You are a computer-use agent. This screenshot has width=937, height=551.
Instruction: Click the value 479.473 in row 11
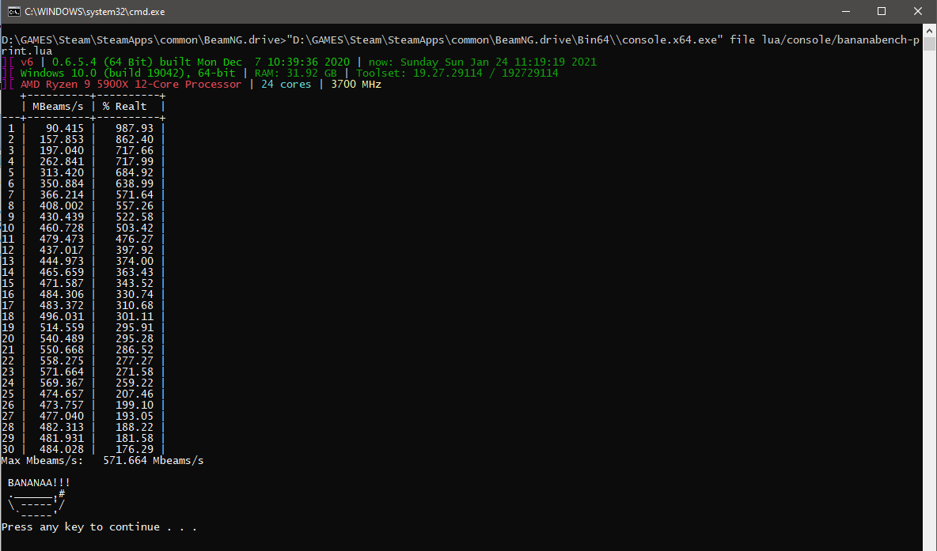click(x=62, y=239)
